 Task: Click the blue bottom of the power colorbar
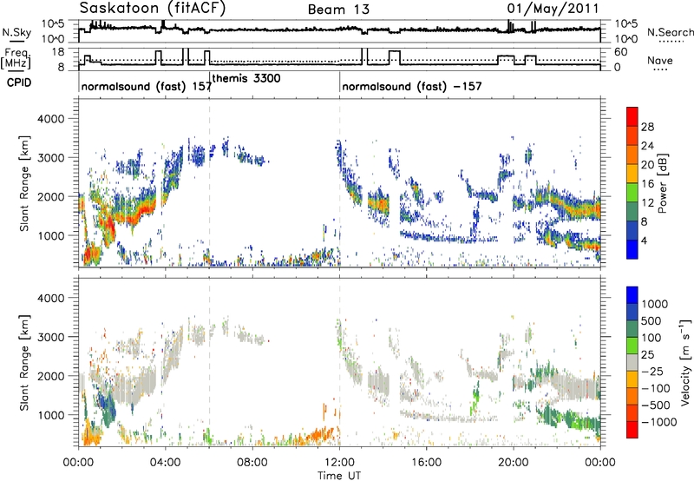coord(632,250)
